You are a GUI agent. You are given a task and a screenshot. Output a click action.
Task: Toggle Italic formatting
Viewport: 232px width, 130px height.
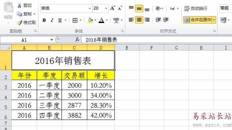(x=52, y=20)
